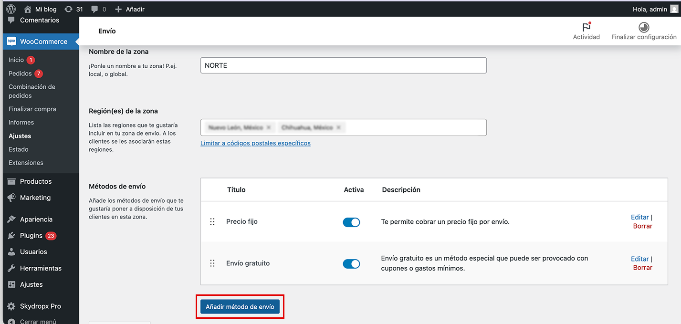Open Informes submenu item
Image resolution: width=681 pixels, height=324 pixels.
pos(21,123)
